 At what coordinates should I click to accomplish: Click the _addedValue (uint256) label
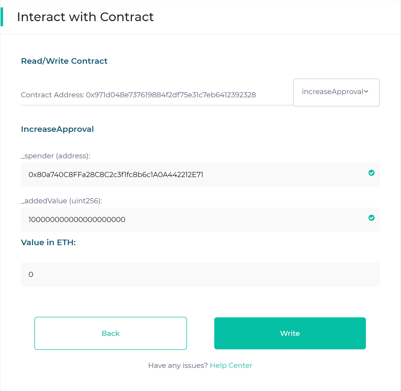coord(62,201)
